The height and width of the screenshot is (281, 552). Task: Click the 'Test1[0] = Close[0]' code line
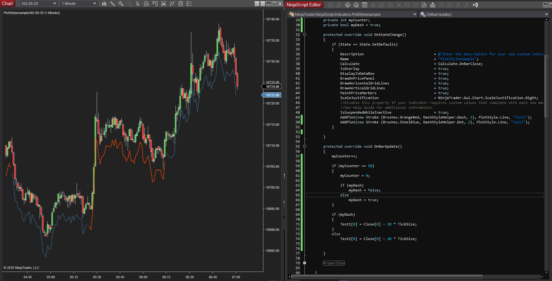(x=378, y=224)
